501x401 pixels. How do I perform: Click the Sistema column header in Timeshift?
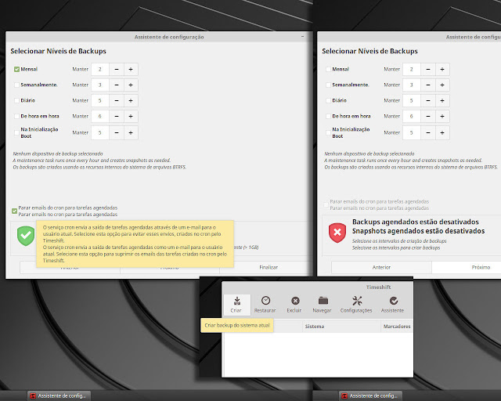pyautogui.click(x=341, y=326)
